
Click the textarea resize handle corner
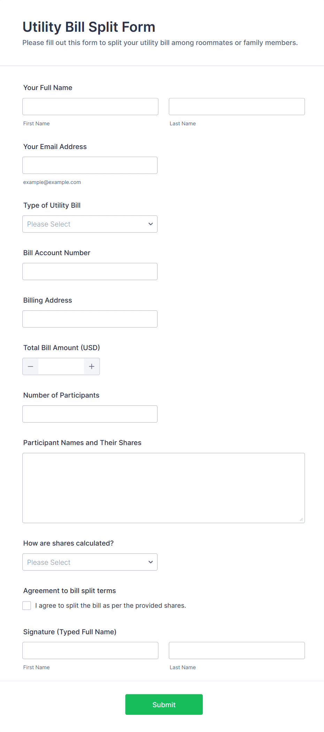pos(301,519)
